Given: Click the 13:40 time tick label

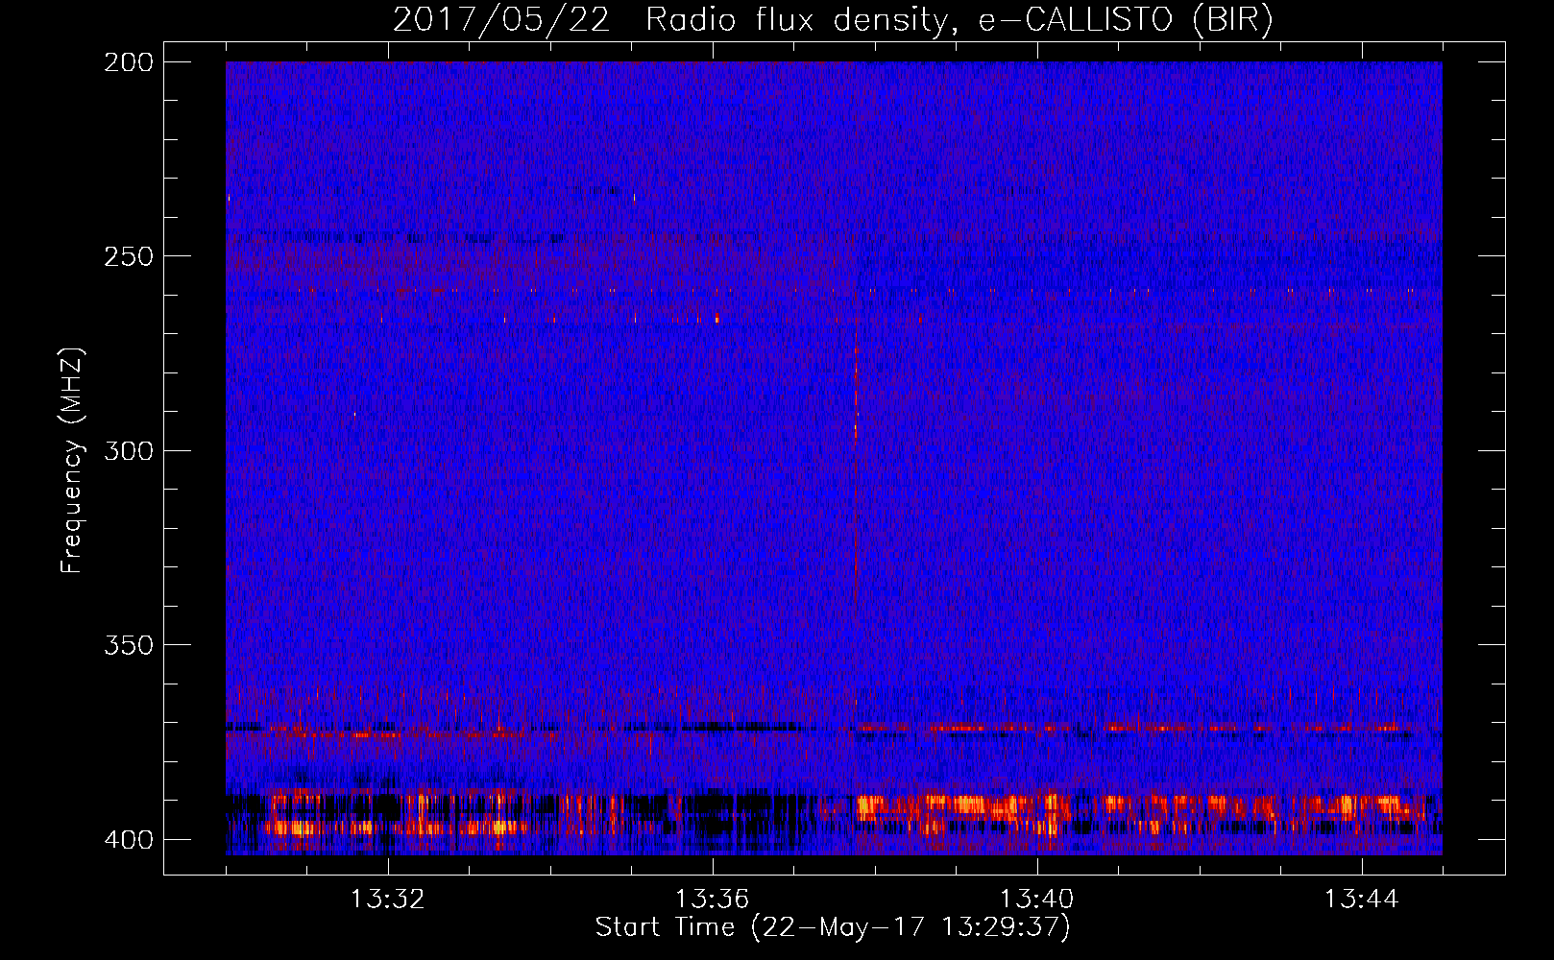Looking at the screenshot, I should click(x=1037, y=900).
